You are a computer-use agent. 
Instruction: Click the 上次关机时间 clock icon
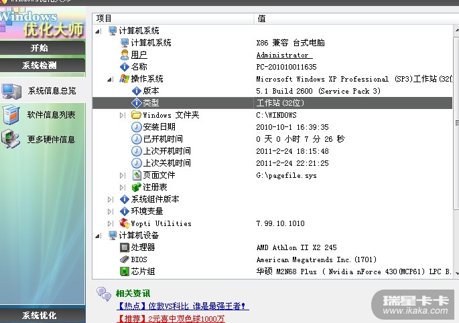137,163
